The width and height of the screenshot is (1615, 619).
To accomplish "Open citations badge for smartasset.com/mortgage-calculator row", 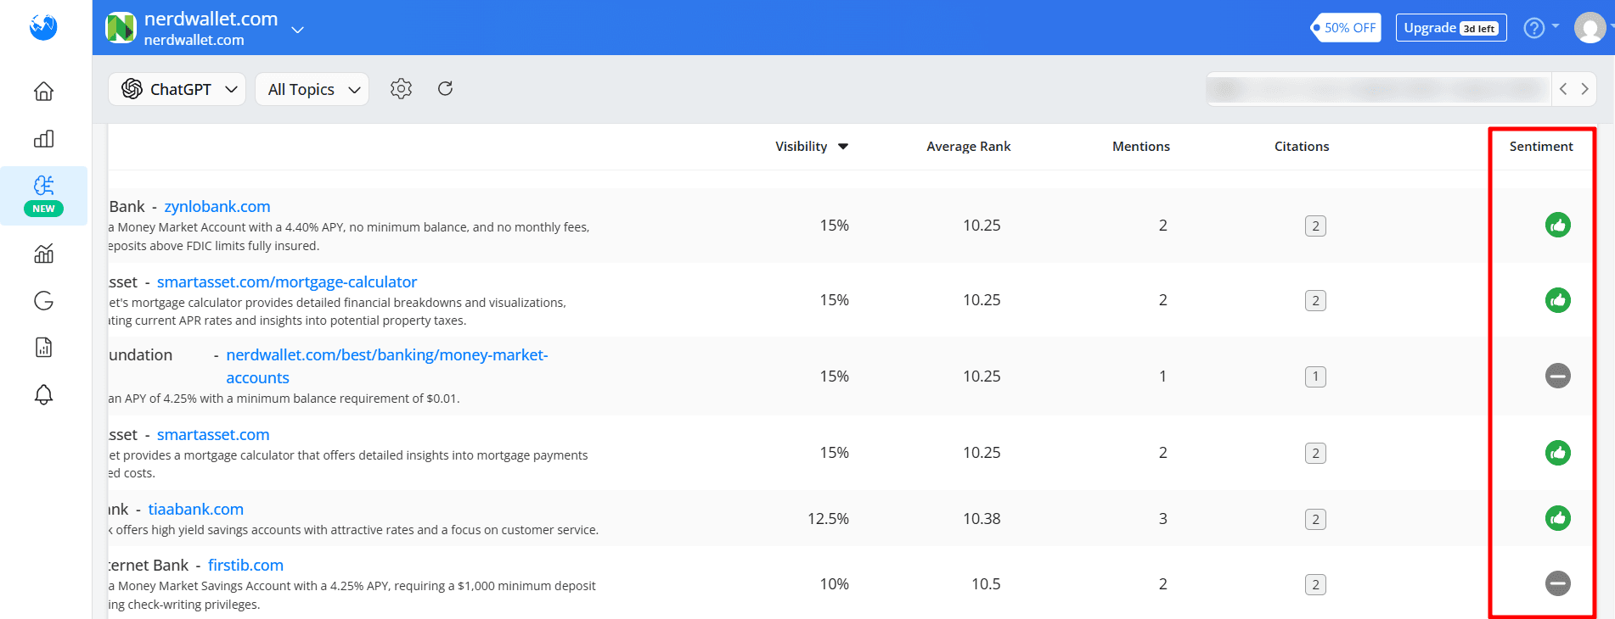I will point(1315,300).
